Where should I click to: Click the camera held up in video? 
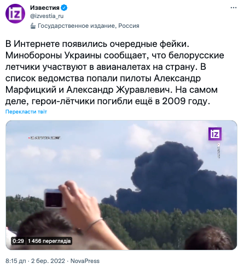54,199
